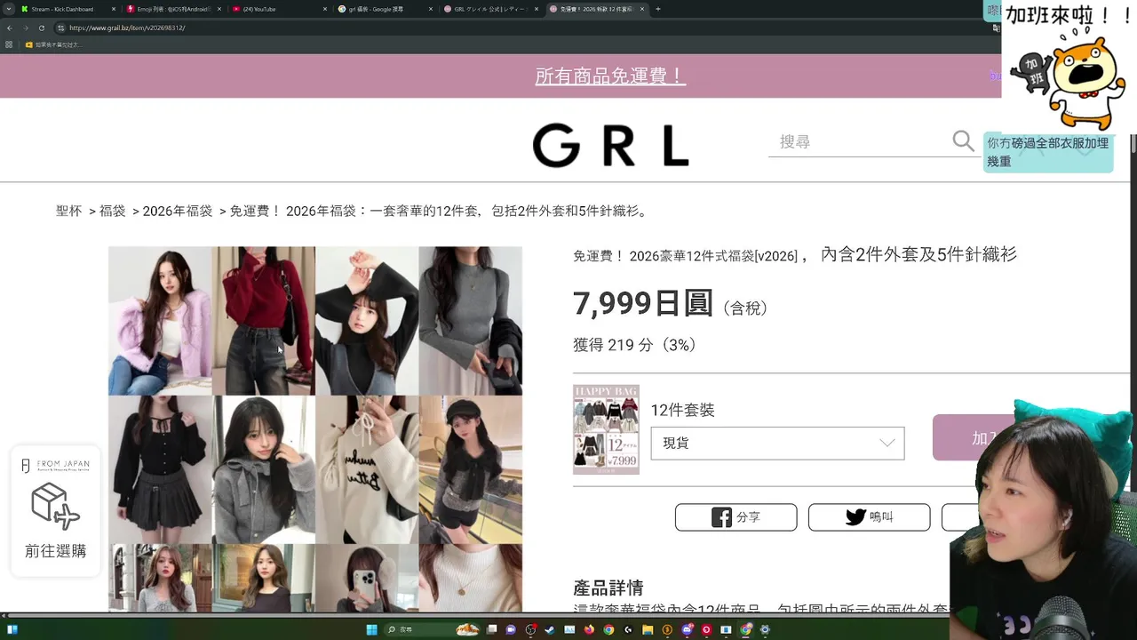The image size is (1137, 640).
Task: Open the 2026年福袋 breadcrumb link
Action: (178, 212)
